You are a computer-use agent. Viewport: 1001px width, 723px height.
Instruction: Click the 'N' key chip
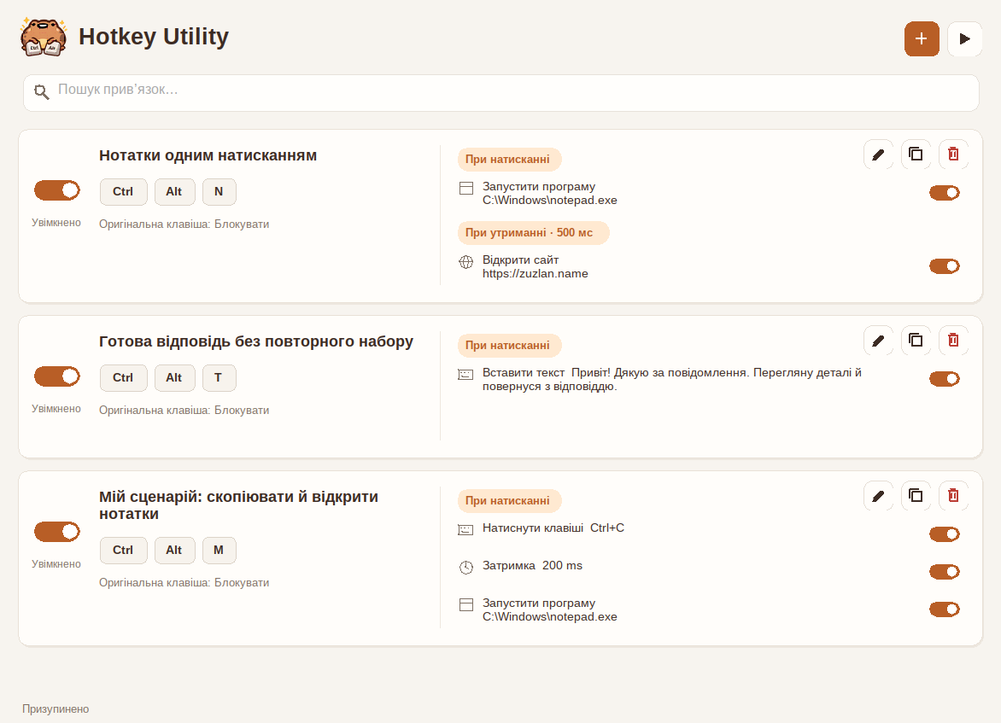[x=219, y=192]
